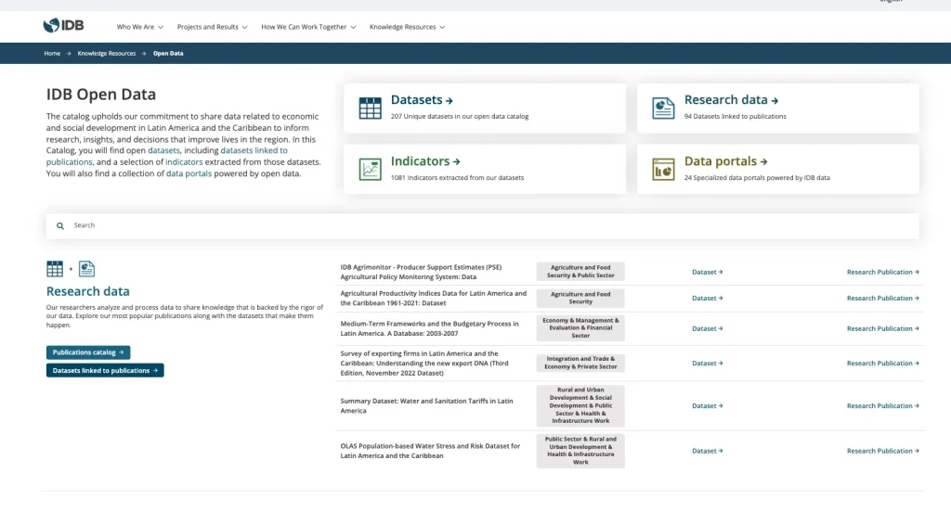951x511 pixels.
Task: Open Dataset link for exporting firms survey
Action: [x=707, y=364]
